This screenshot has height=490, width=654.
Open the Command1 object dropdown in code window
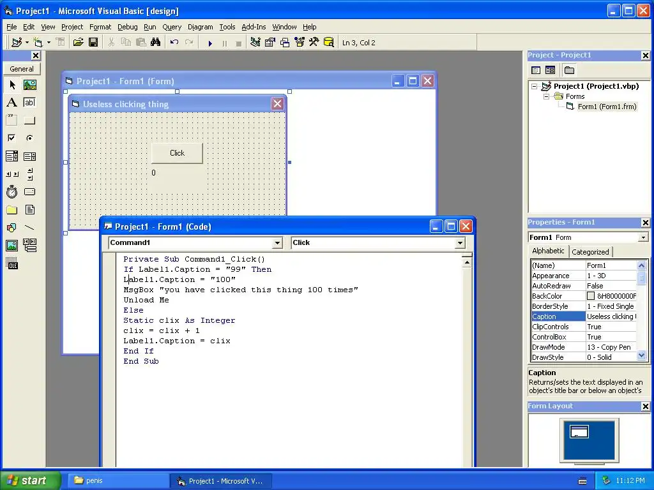pos(277,243)
